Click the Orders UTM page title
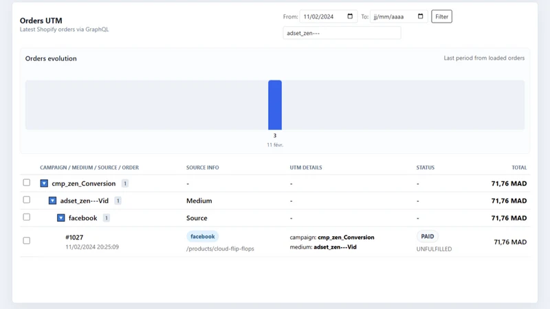The image size is (550, 309). point(41,21)
